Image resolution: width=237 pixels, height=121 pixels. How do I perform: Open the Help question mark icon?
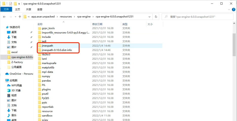coord(234,9)
